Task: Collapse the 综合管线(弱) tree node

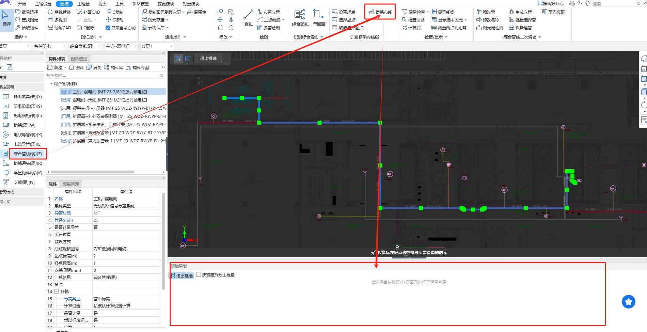Action: pyautogui.click(x=51, y=83)
